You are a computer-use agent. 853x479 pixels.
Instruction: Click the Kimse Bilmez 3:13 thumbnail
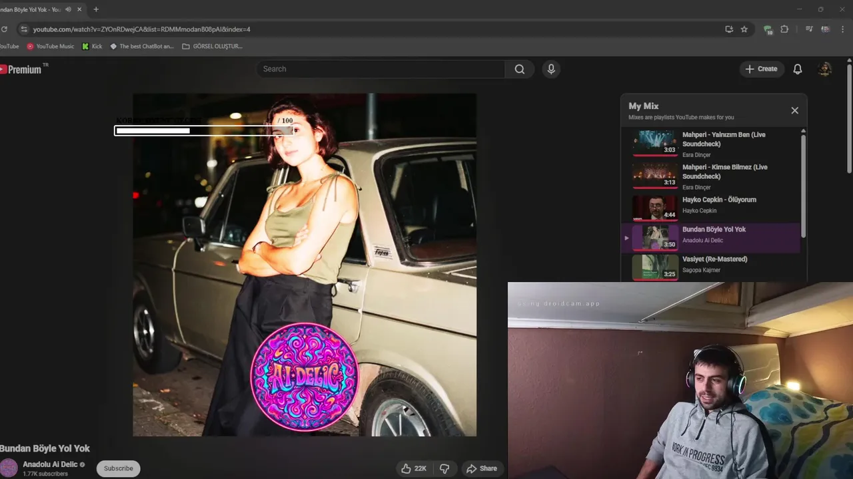tap(654, 176)
